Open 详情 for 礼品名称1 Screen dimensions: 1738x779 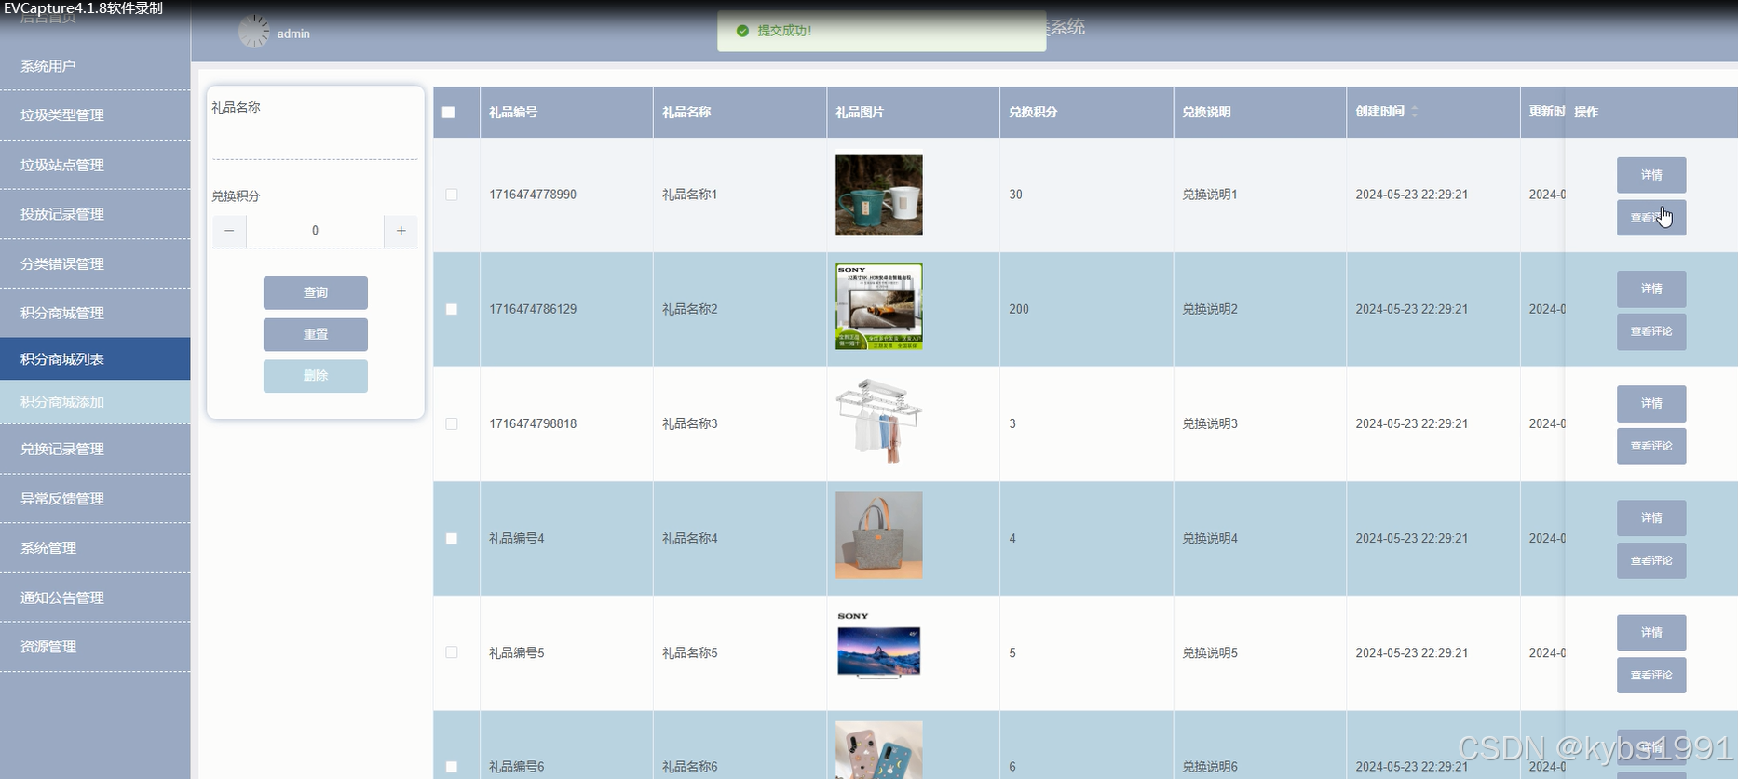(1651, 175)
